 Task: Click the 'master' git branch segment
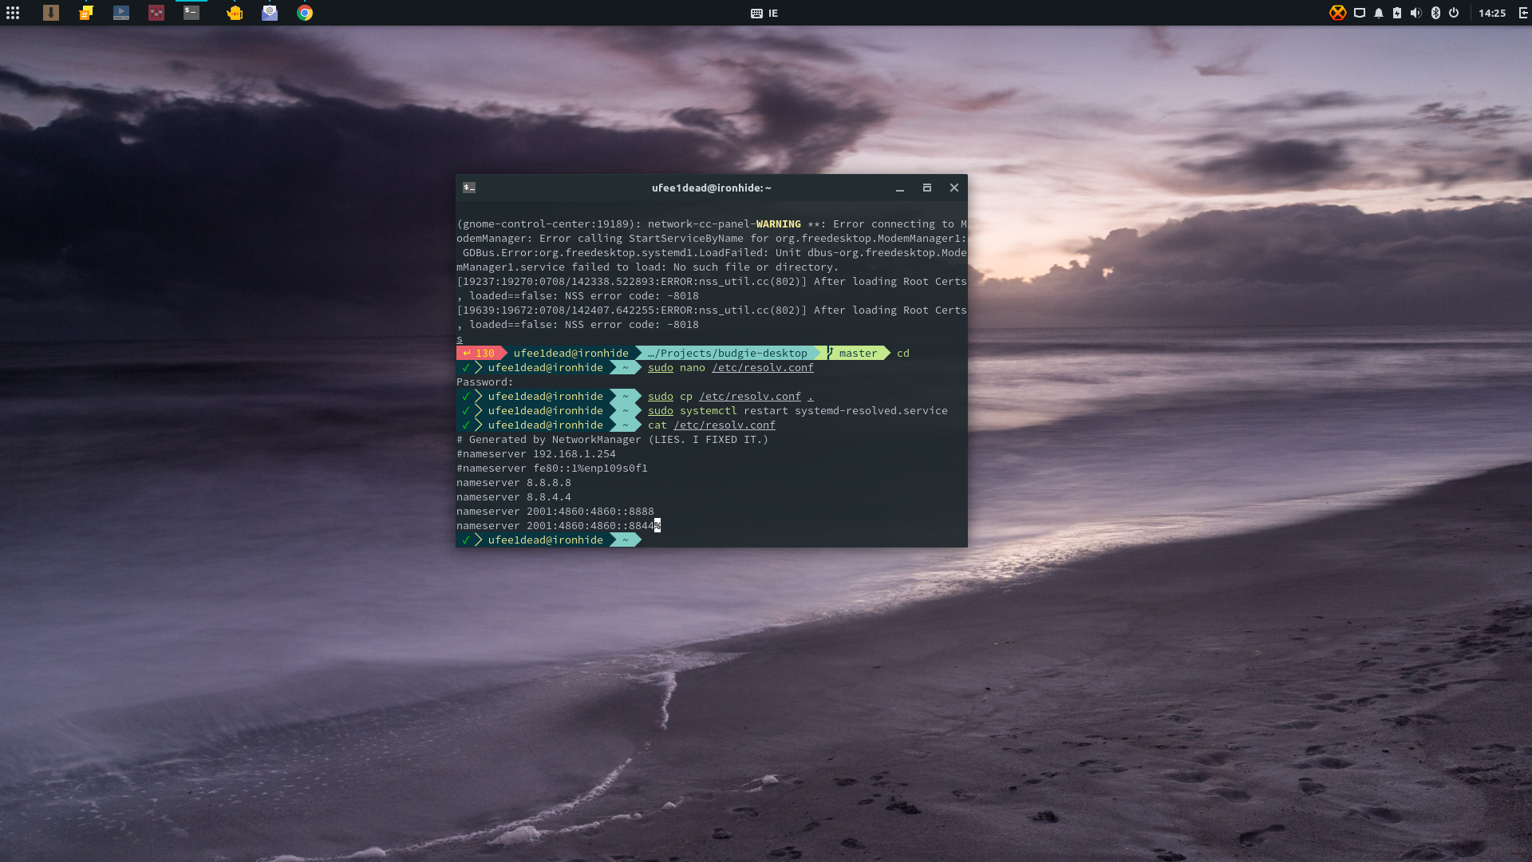coord(857,353)
